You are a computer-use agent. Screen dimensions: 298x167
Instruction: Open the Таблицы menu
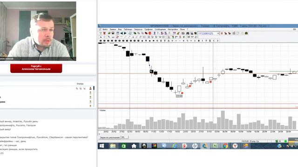point(128,29)
